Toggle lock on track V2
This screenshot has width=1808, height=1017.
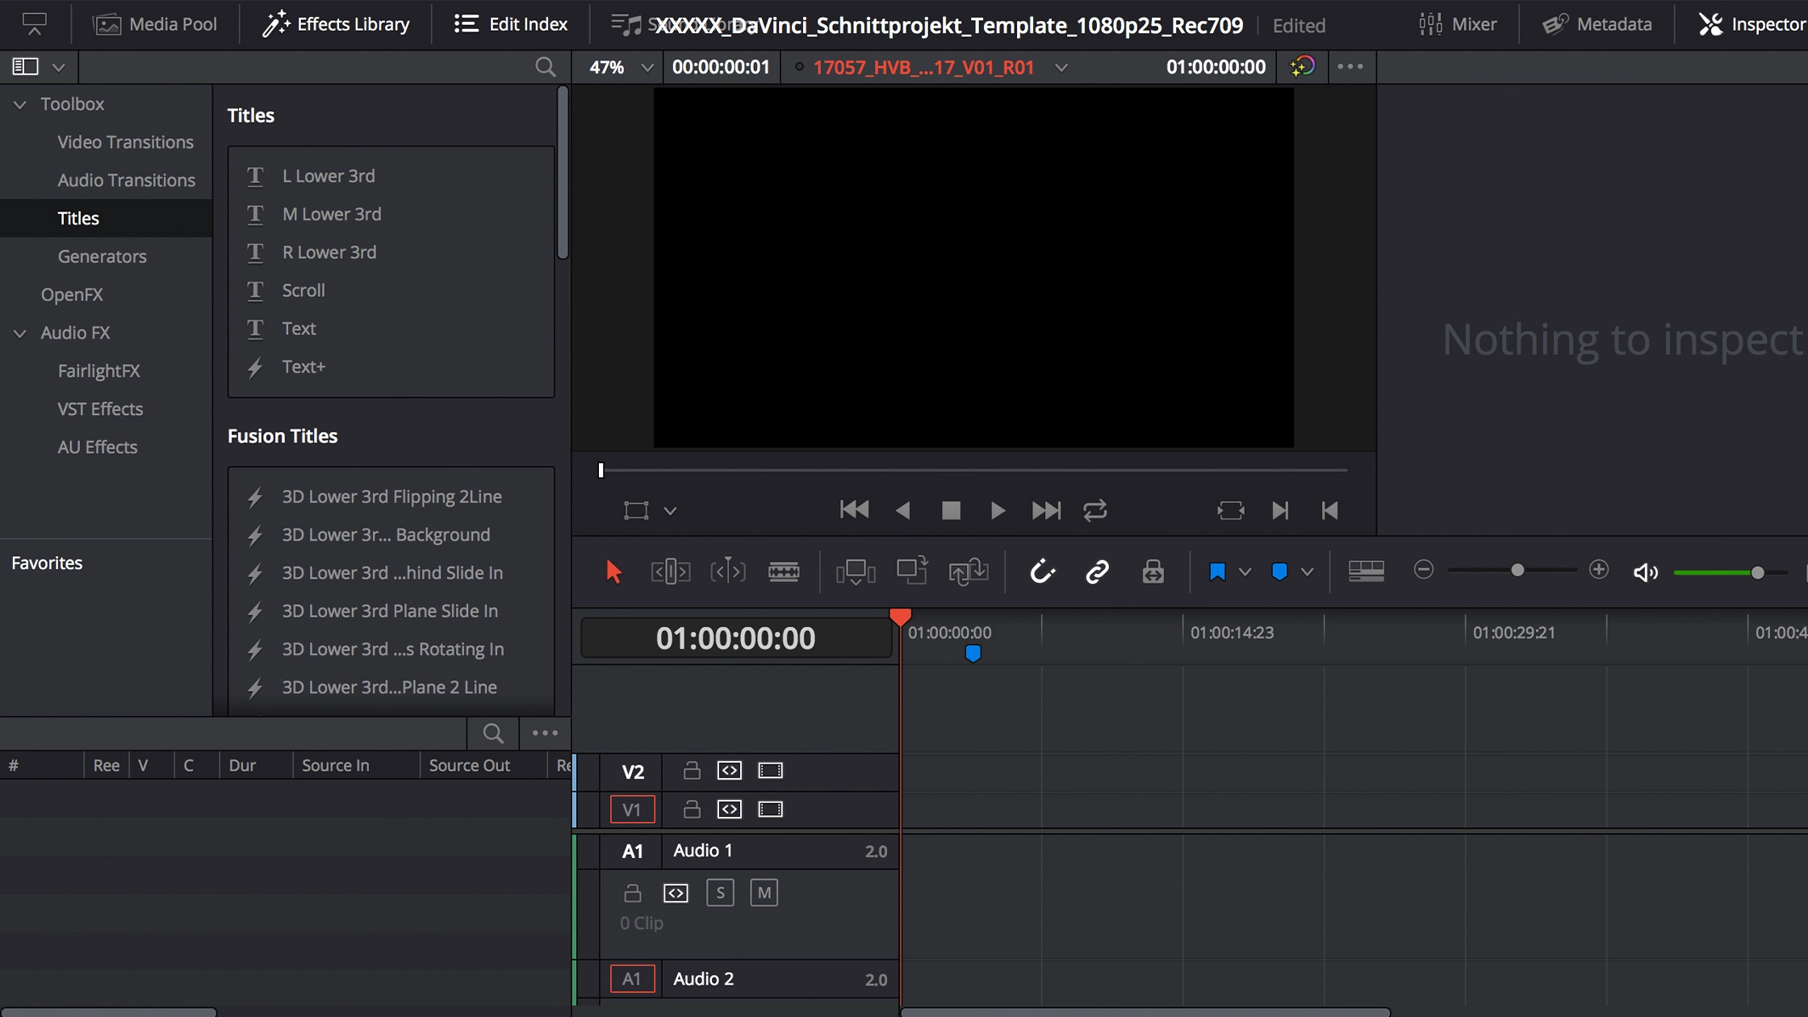tap(691, 770)
